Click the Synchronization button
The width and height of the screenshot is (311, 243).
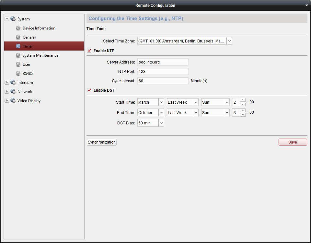101,142
